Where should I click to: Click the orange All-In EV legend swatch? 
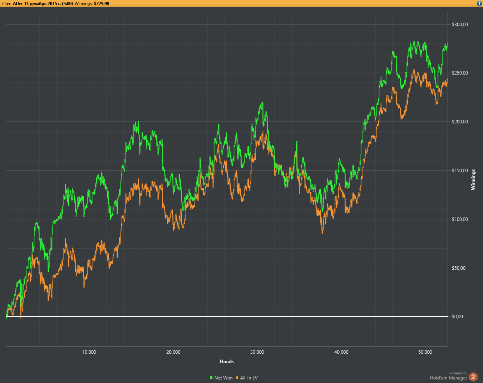point(237,378)
